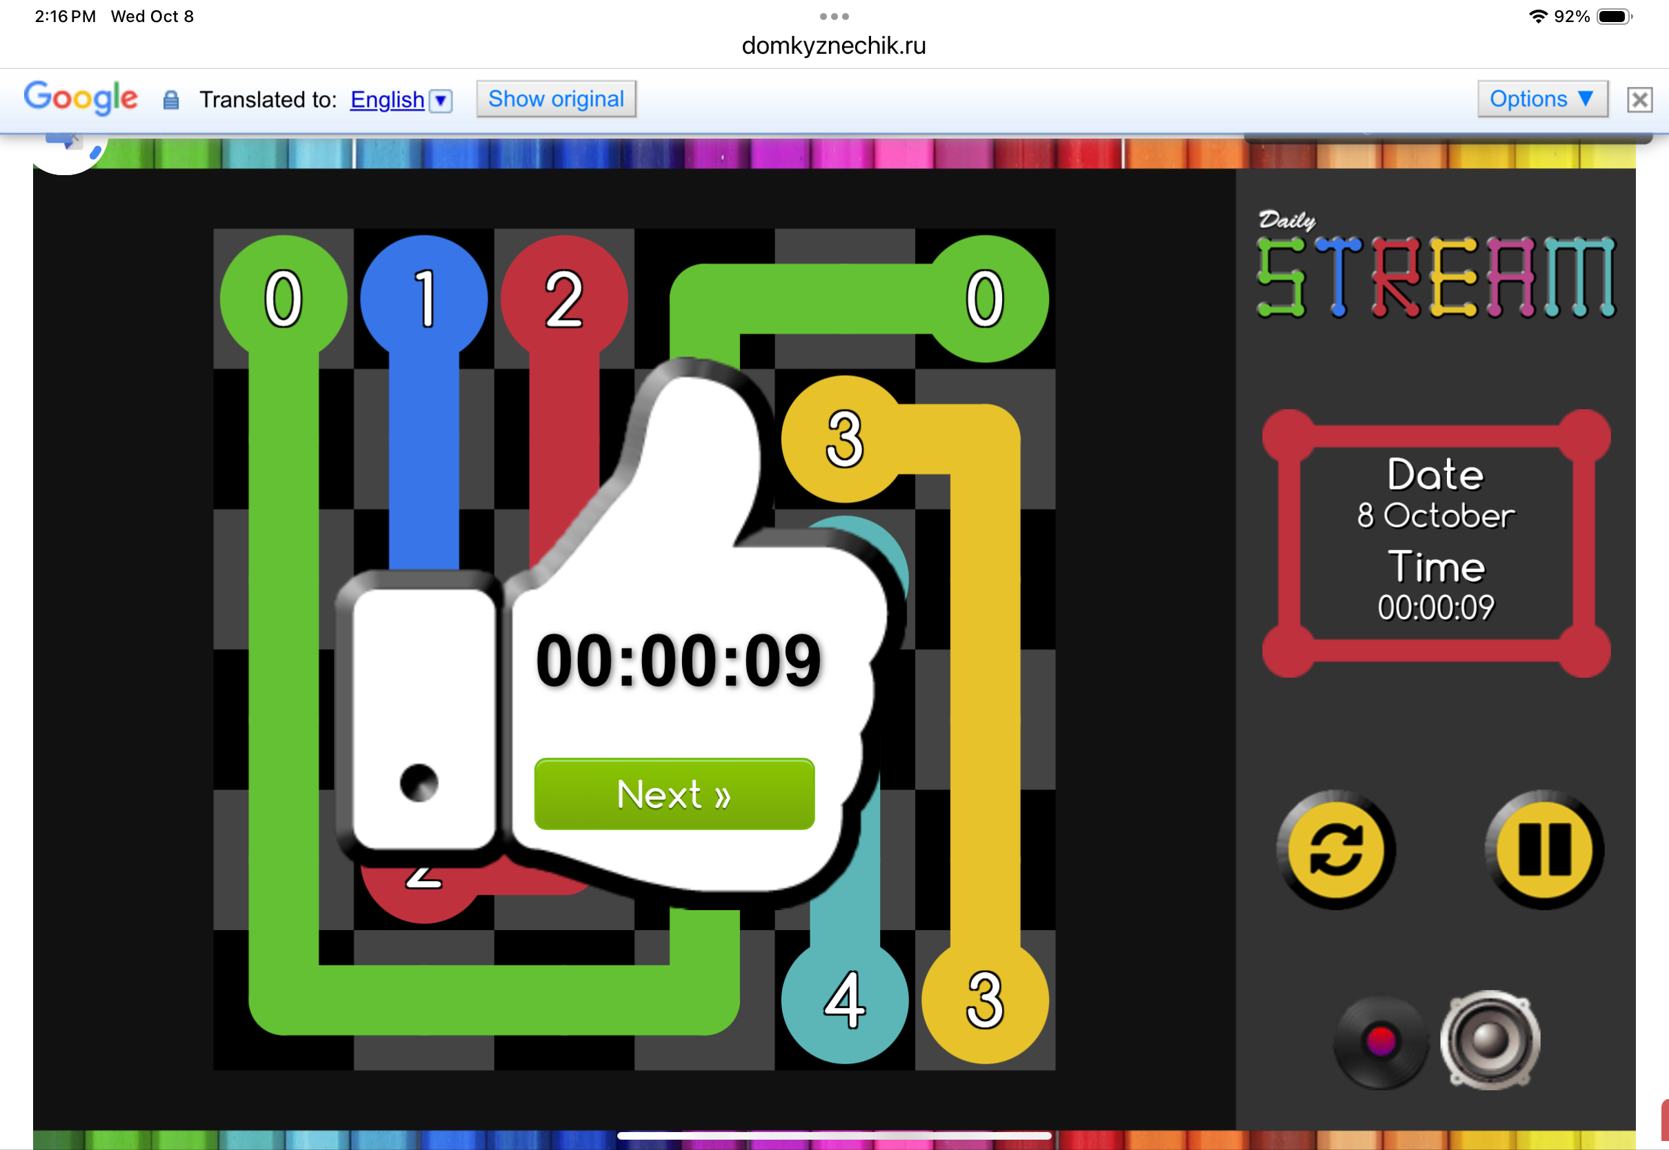Expand the Options dropdown menu

click(1541, 99)
